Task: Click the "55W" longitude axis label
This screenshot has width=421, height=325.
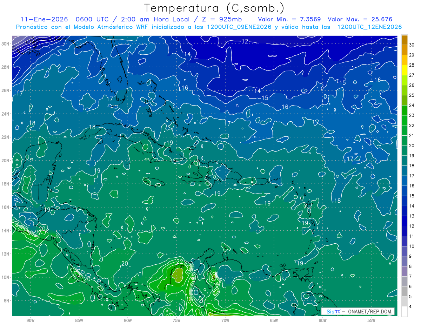Action: [371, 320]
